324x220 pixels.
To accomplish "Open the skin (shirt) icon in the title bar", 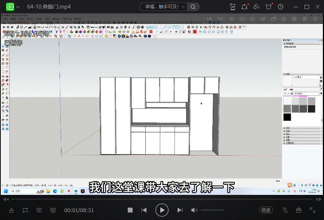I will (x=269, y=7).
